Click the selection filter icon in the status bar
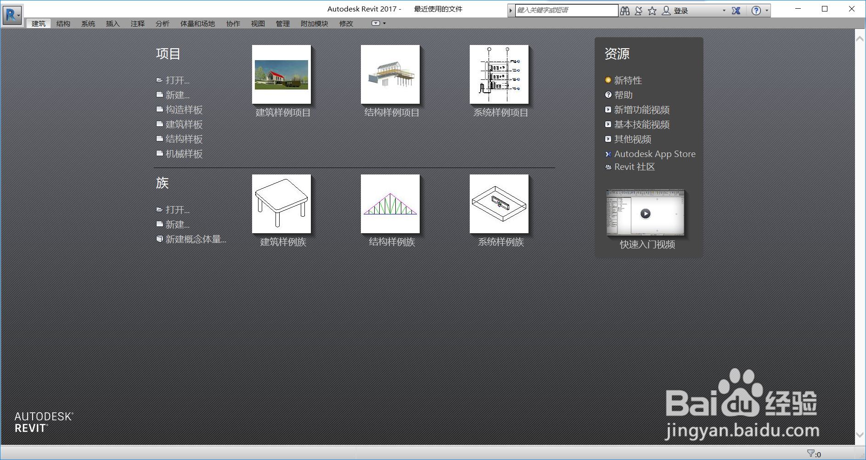This screenshot has height=460, width=866. click(x=811, y=453)
